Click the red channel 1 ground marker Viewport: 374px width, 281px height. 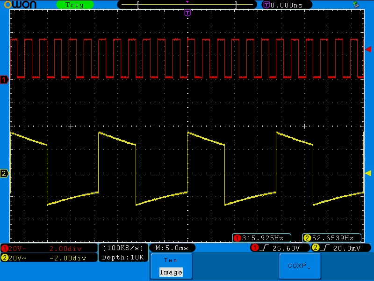point(4,80)
